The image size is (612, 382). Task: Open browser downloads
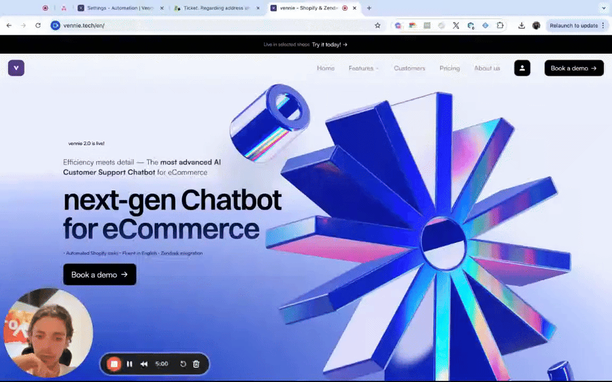pyautogui.click(x=521, y=25)
